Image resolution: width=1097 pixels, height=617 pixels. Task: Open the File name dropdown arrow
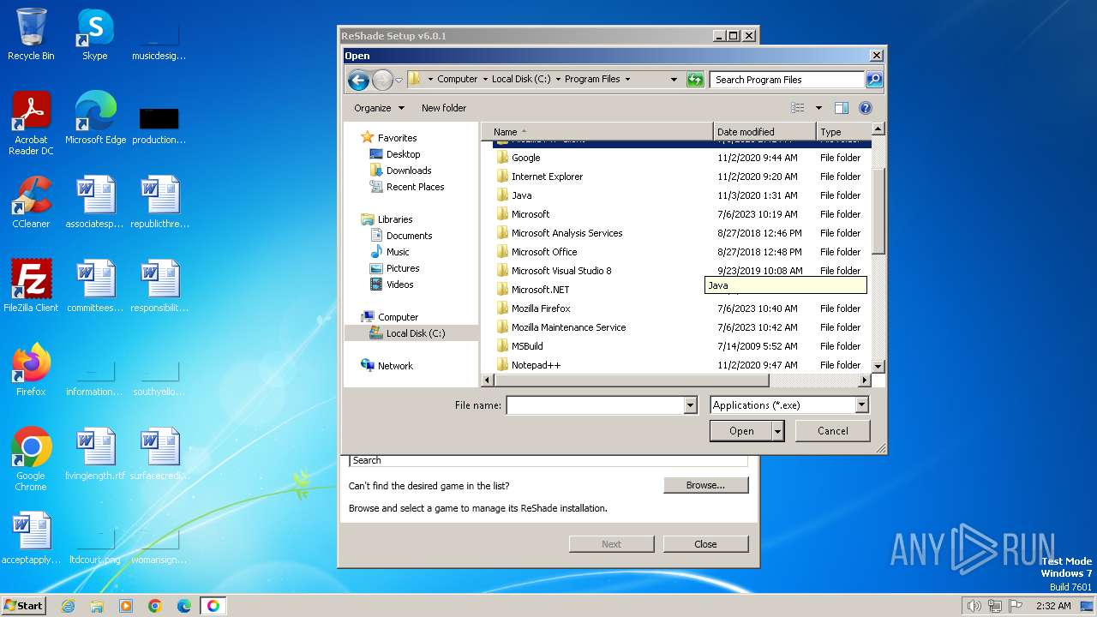(x=691, y=405)
